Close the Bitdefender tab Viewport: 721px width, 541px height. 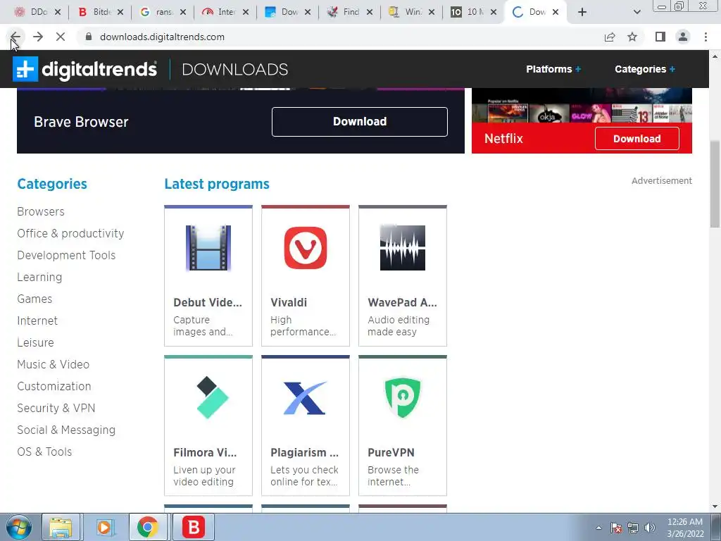coord(120,12)
